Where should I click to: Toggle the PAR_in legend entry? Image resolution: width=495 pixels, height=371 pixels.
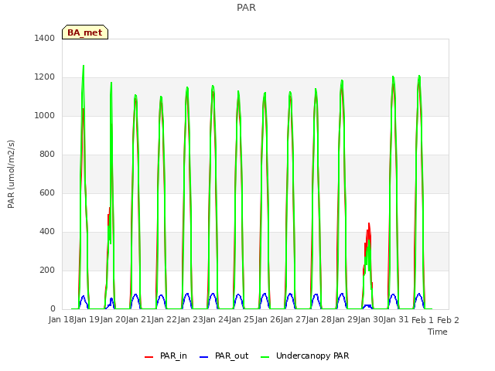(166, 356)
